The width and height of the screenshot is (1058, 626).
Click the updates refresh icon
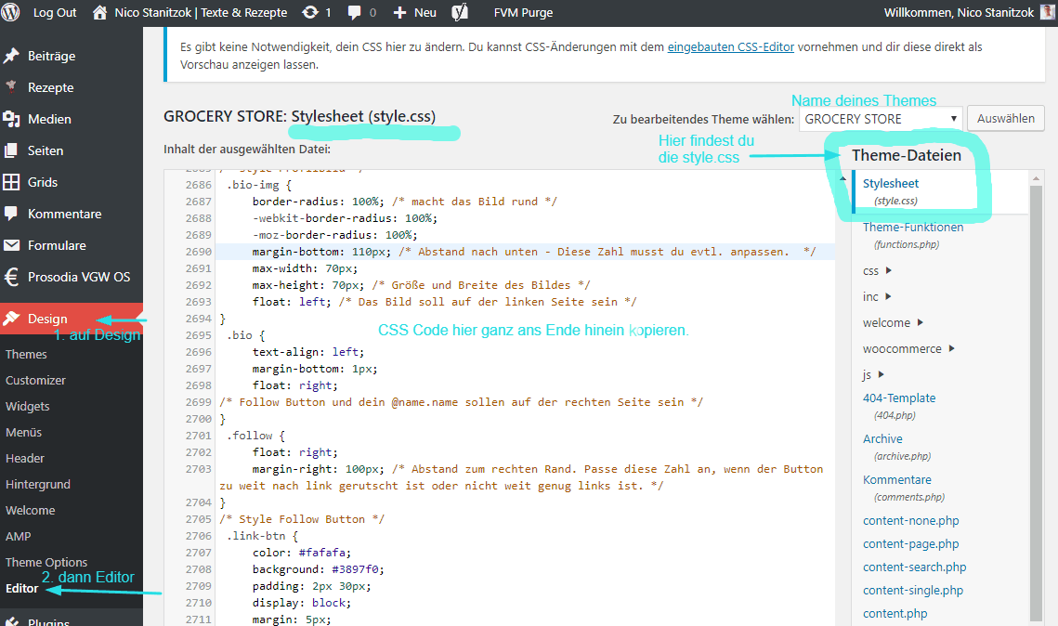click(x=309, y=13)
